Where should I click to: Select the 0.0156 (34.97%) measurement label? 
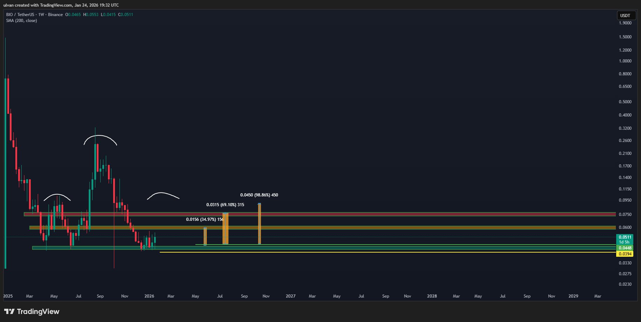coord(204,219)
